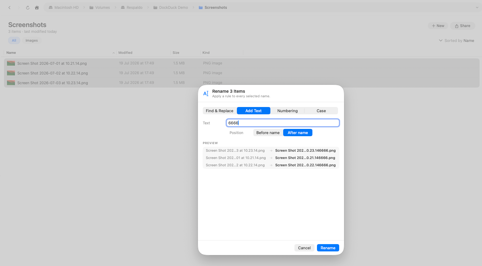The width and height of the screenshot is (482, 266).
Task: Click preview original Screen Shot 202...3 at 10.23.14.png
Action: [x=235, y=151]
